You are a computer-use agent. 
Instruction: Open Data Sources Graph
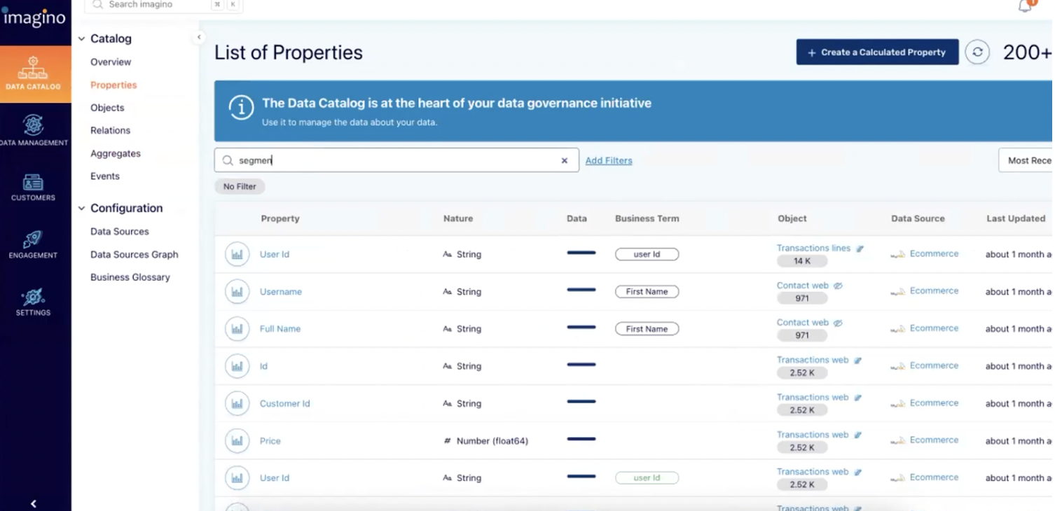pos(135,255)
